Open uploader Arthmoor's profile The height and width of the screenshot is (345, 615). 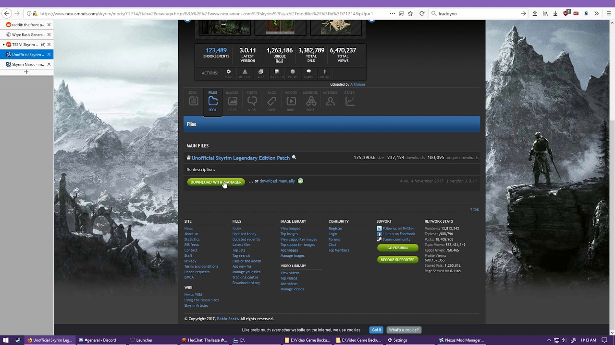(357, 84)
